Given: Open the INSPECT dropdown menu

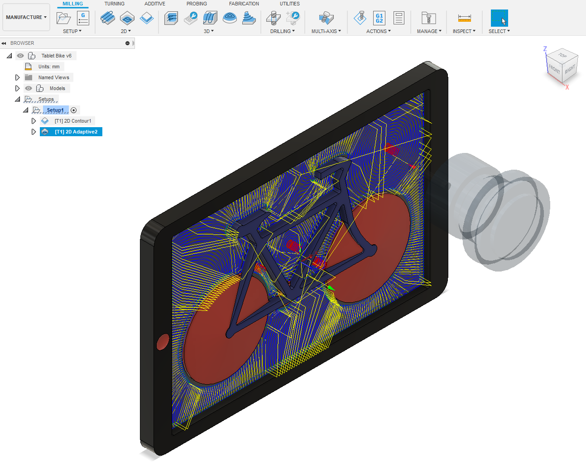Looking at the screenshot, I should 464,31.
